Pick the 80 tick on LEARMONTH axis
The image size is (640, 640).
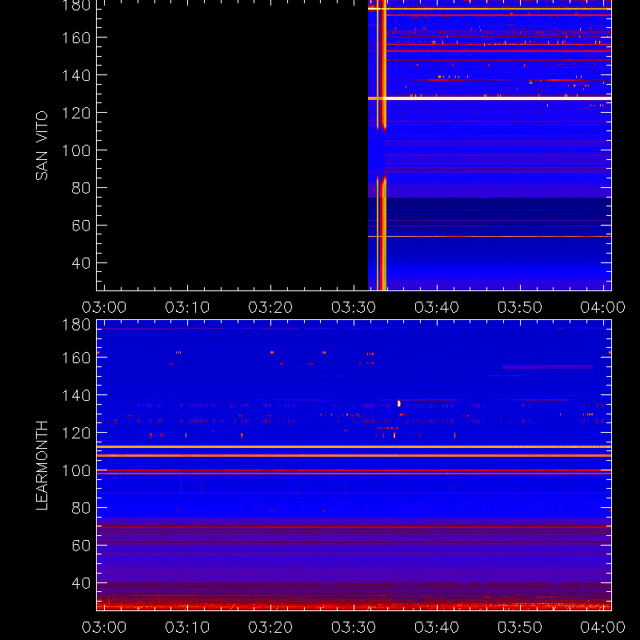81,508
